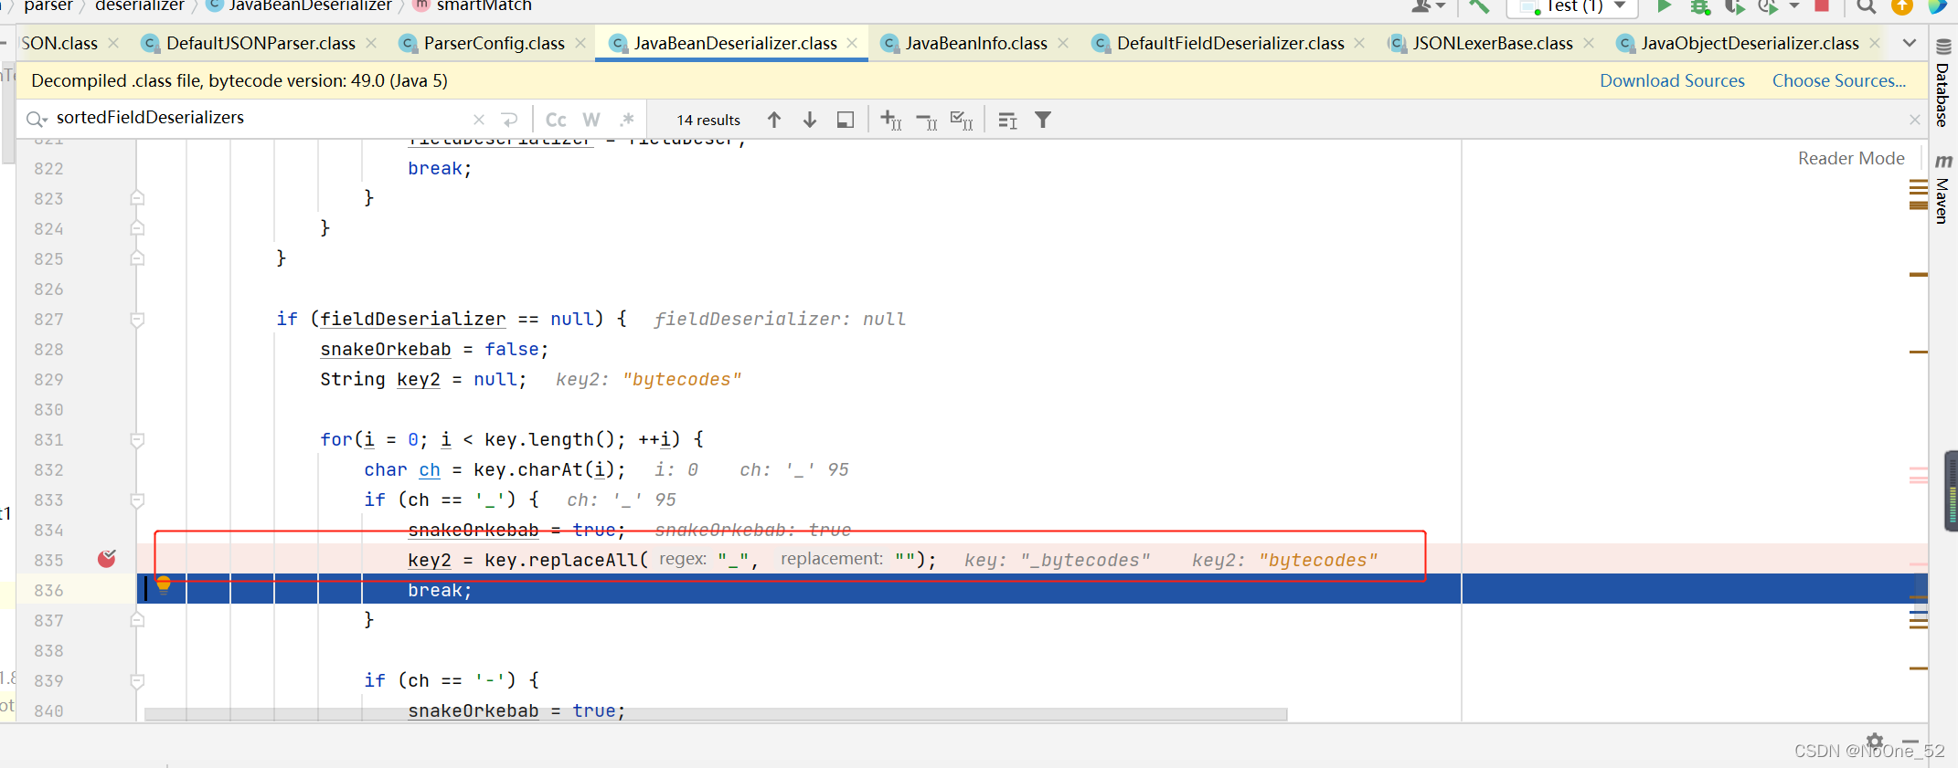This screenshot has width=1958, height=768.
Task: Clear the search field text
Action: [479, 120]
